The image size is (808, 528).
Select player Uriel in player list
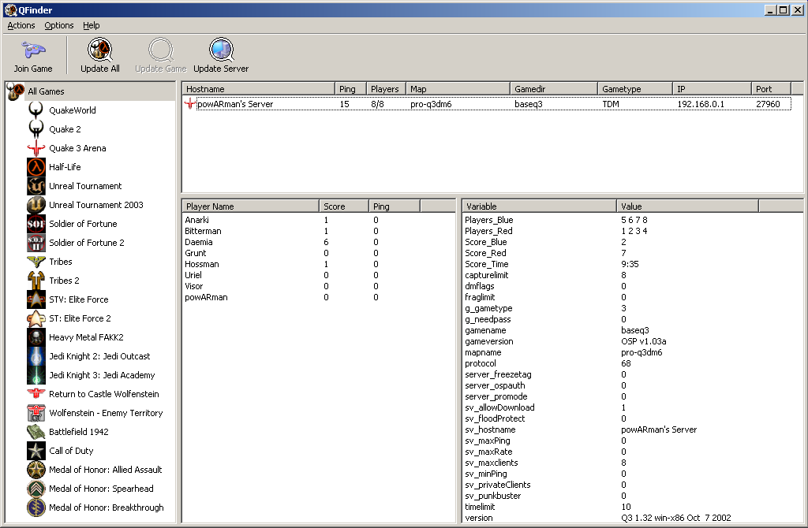click(193, 275)
